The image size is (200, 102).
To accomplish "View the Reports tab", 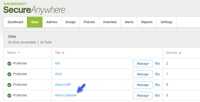I will [147, 22].
